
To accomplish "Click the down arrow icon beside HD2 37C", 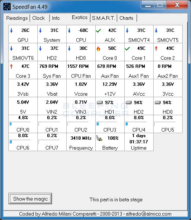I will point(40,48).
